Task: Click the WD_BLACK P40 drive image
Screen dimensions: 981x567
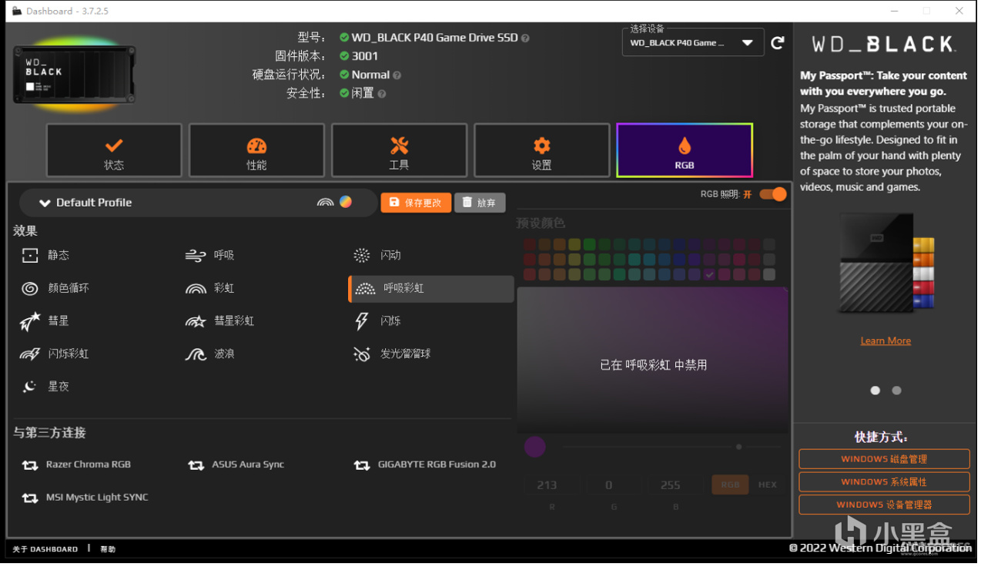Action: [74, 74]
